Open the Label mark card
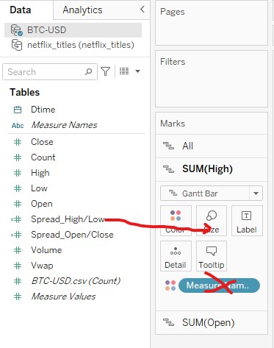This screenshot has height=348, width=274. 247,221
